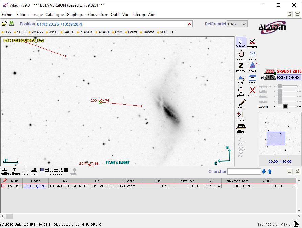Open the Image menu
Viewport: 302px width, 228px height.
[x=37, y=15]
